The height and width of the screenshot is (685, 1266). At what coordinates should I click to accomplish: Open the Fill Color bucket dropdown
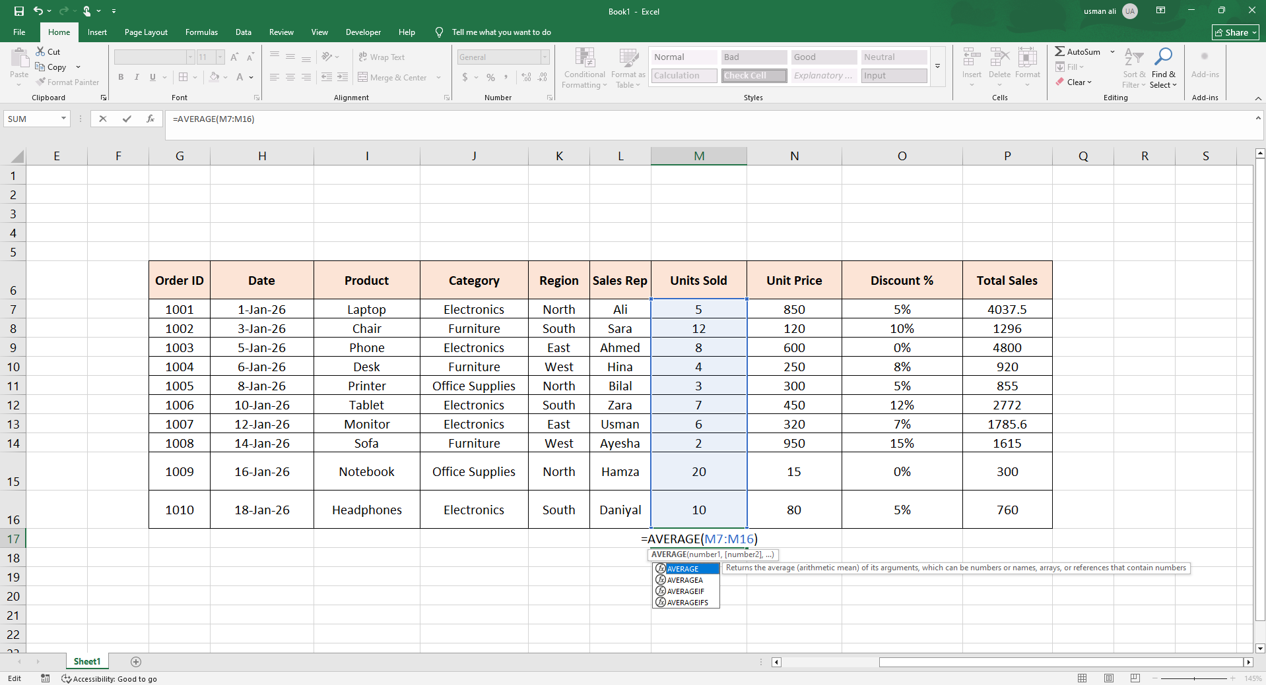click(x=225, y=77)
